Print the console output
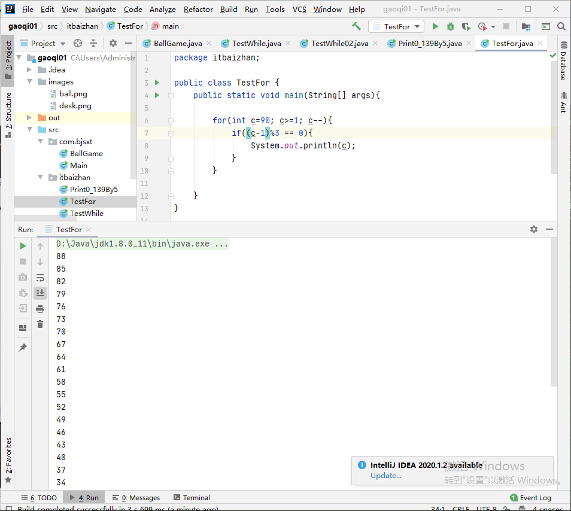Image resolution: width=571 pixels, height=511 pixels. pyautogui.click(x=40, y=309)
